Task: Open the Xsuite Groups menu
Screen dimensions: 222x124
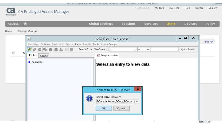Action: pos(109,44)
